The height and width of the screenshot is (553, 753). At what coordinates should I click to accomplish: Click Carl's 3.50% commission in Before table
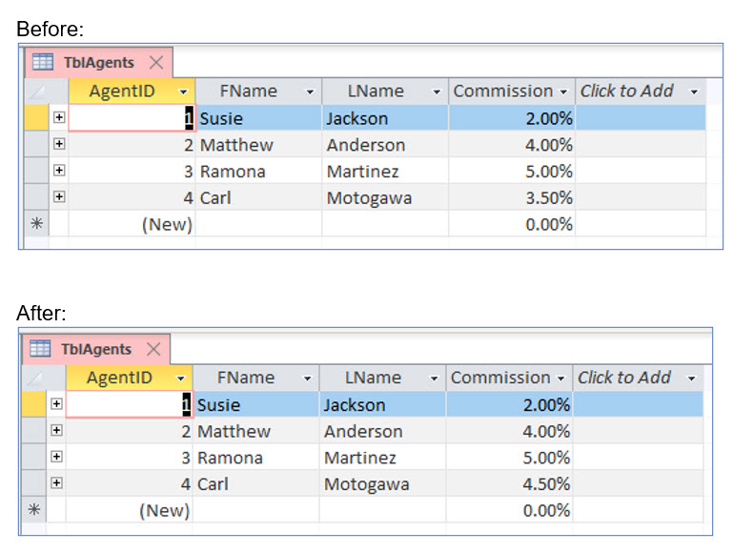tap(512, 197)
